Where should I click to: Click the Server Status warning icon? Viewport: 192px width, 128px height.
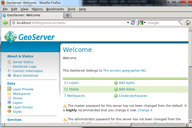pos(9,62)
